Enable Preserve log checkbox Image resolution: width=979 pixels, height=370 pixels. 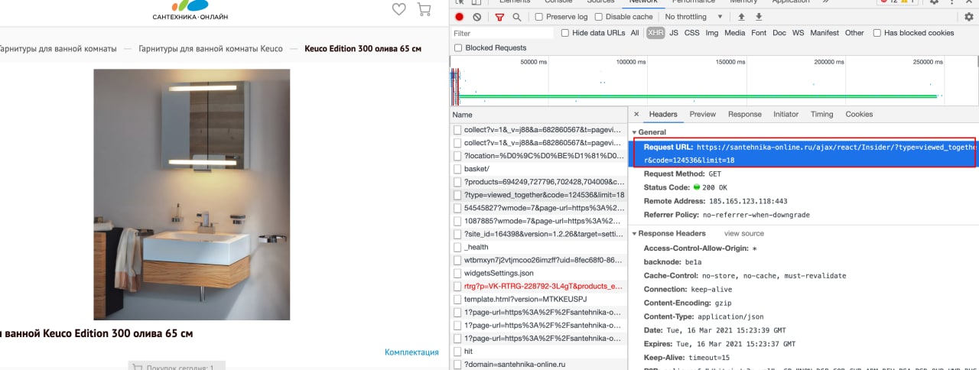click(539, 17)
